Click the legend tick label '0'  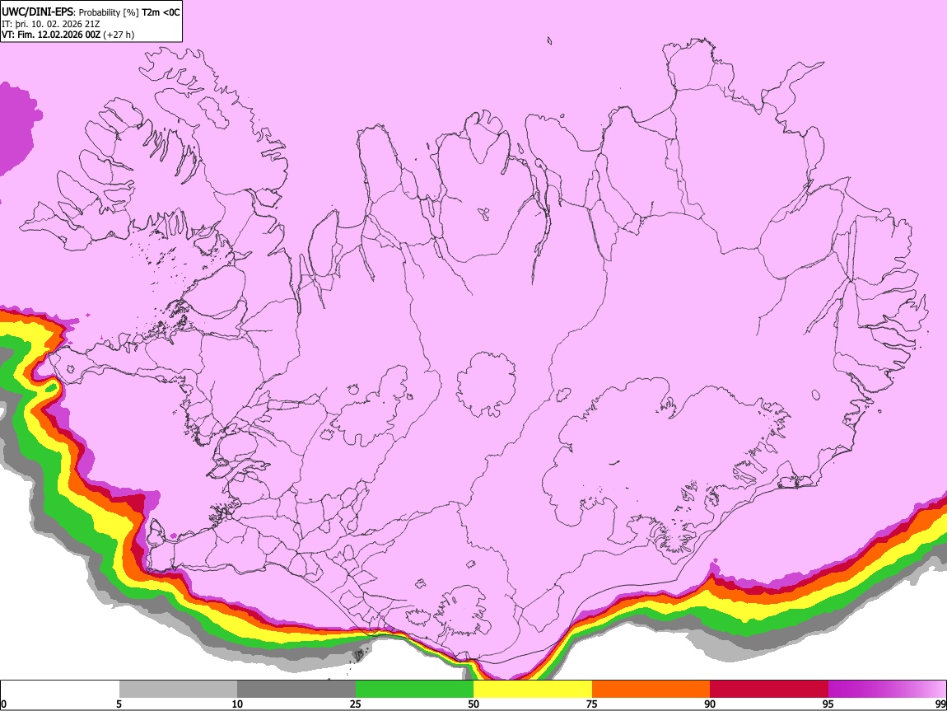pos(3,704)
